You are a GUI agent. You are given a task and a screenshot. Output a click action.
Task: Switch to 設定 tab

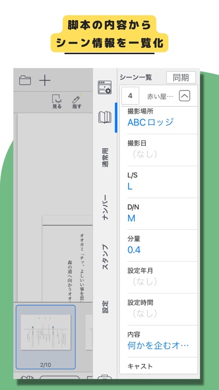(x=105, y=307)
